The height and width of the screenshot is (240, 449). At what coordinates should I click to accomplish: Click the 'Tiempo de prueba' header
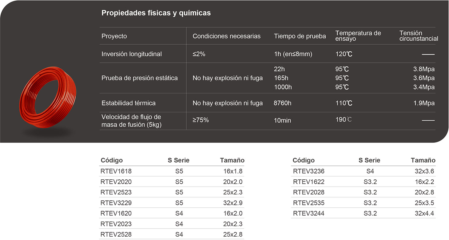(300, 36)
